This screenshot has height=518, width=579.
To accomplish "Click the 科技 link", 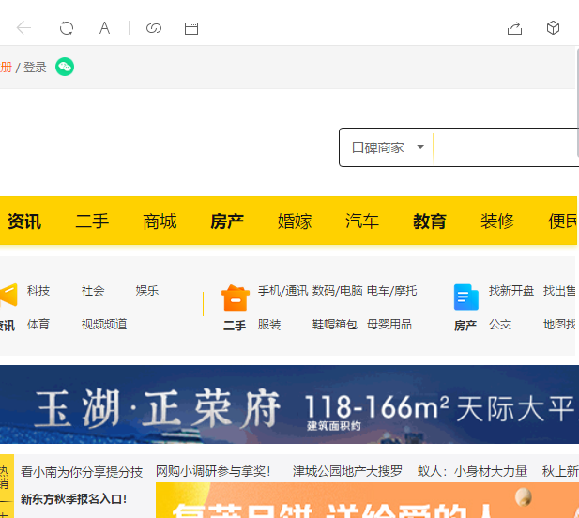I will click(x=38, y=291).
